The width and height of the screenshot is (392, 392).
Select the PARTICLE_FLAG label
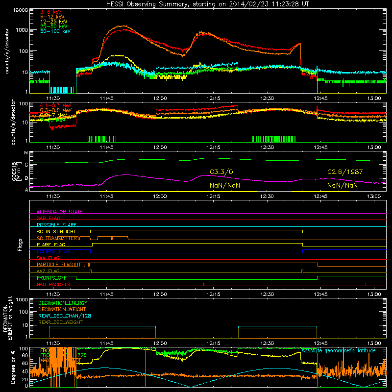pos(55,264)
